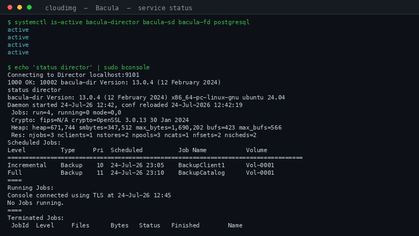This screenshot has width=419, height=236.
Task: Click the 'BackupCatalog' job name
Action: tap(201, 173)
